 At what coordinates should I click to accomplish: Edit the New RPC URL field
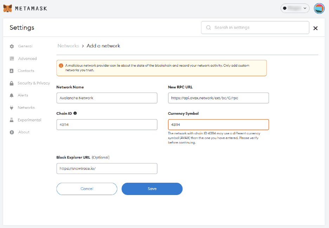point(218,98)
